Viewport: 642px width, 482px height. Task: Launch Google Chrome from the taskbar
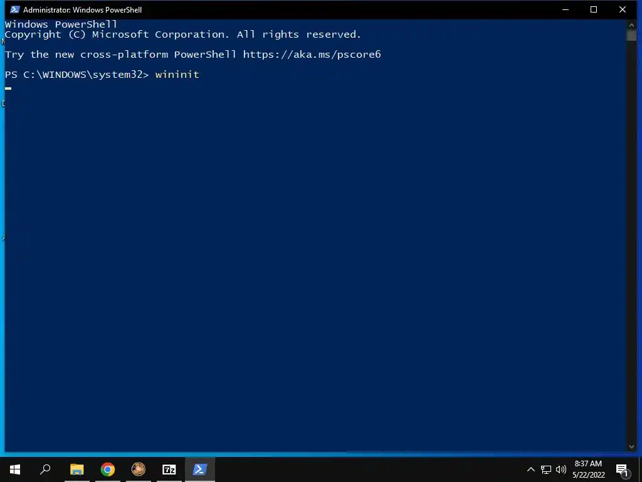108,469
